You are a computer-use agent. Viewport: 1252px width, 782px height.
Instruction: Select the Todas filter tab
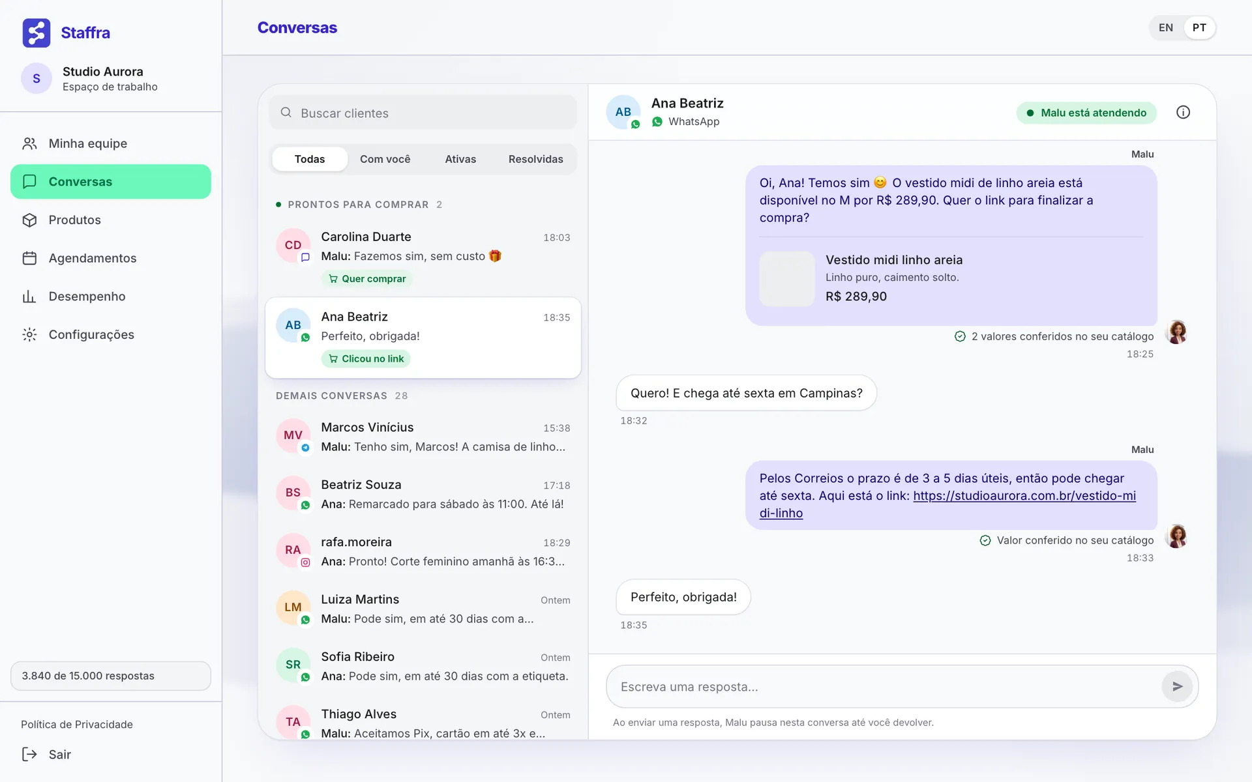click(x=310, y=159)
